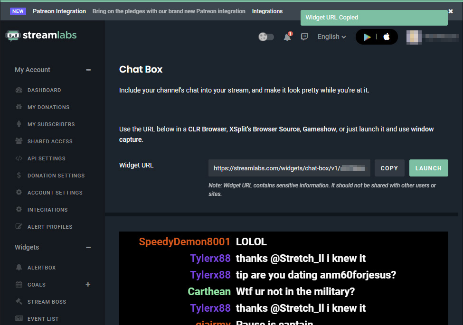Click 'Wtf ur not in the military?' message
Screen dimensions: 463x325
[x=295, y=292]
